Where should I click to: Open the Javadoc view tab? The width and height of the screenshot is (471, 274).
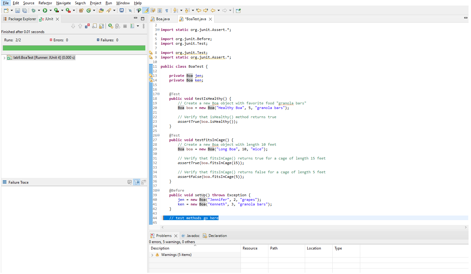(193, 236)
